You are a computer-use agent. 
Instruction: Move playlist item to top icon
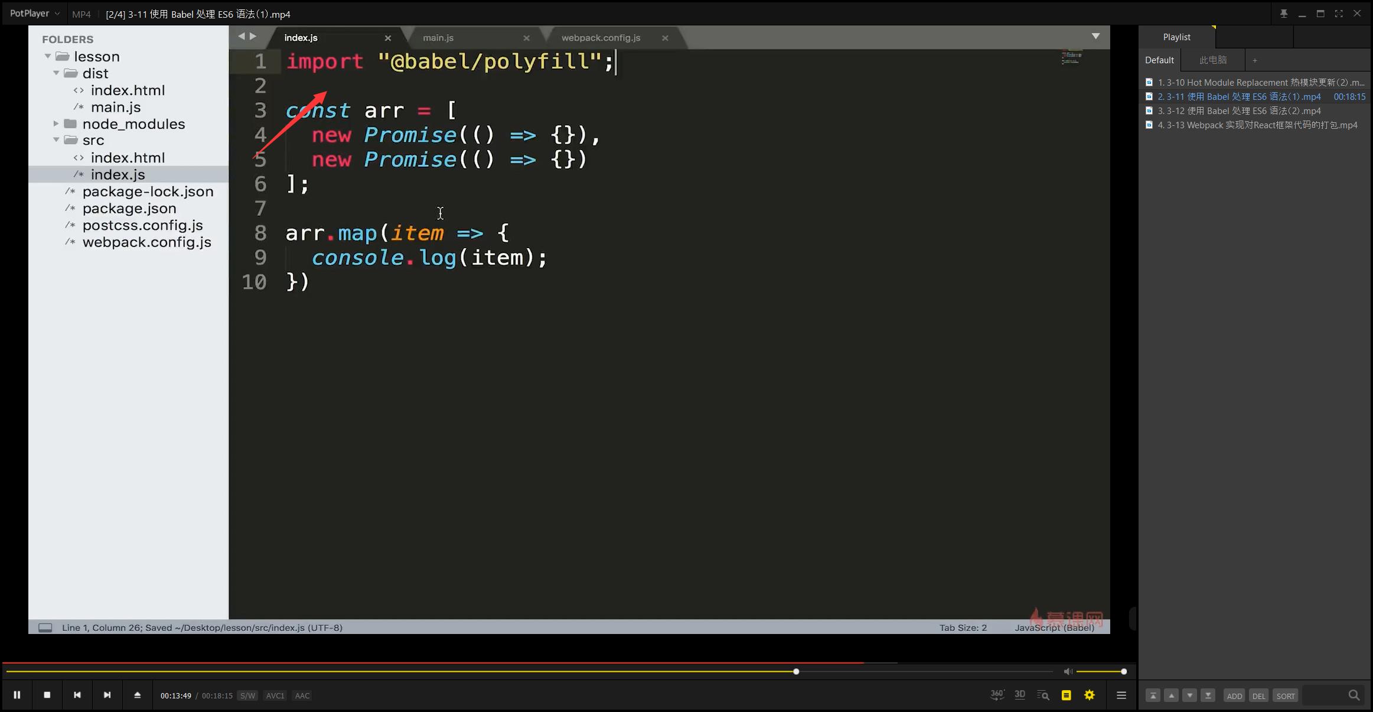click(1153, 695)
